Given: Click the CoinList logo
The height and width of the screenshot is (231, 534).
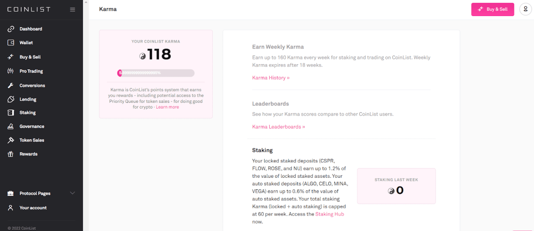Looking at the screenshot, I should [x=29, y=9].
